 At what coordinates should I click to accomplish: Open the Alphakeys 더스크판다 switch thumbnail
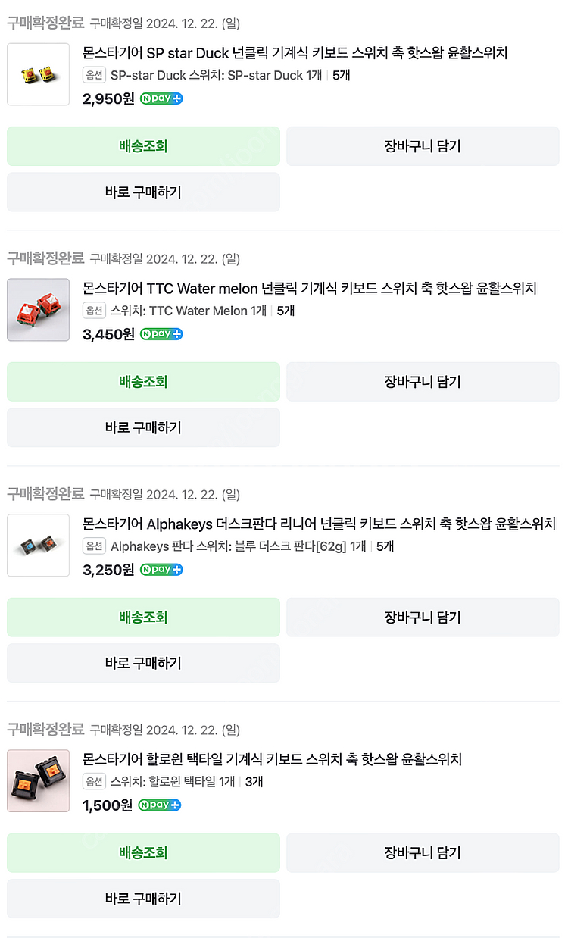38,546
